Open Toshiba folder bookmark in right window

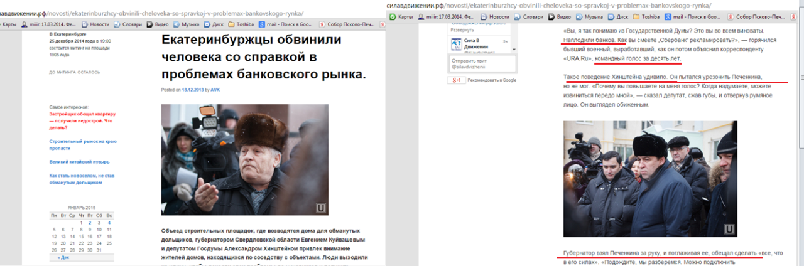click(x=645, y=16)
